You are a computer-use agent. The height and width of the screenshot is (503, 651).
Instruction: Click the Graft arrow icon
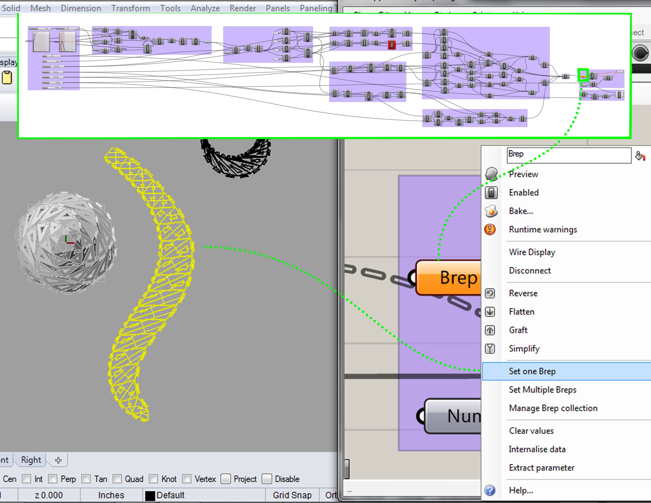click(490, 330)
